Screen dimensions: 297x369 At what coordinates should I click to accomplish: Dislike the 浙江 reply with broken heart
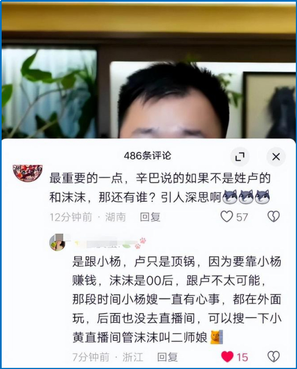click(274, 357)
